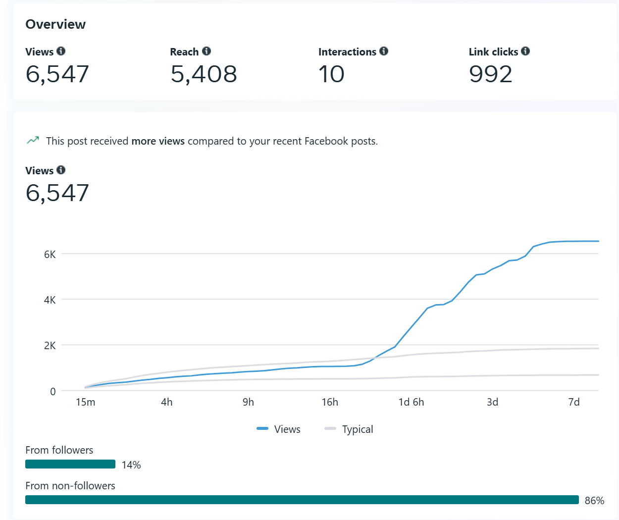Open the Reach info tooltip icon
Screen dimensions: 619x520
click(x=206, y=51)
